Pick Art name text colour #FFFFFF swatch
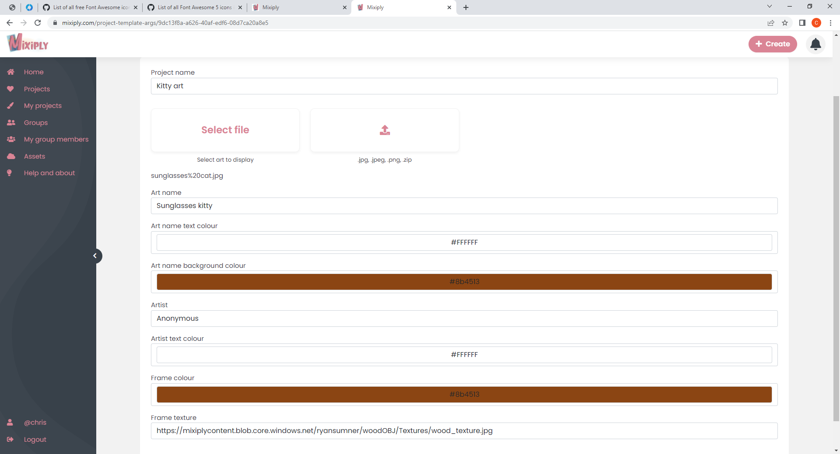 pos(464,243)
